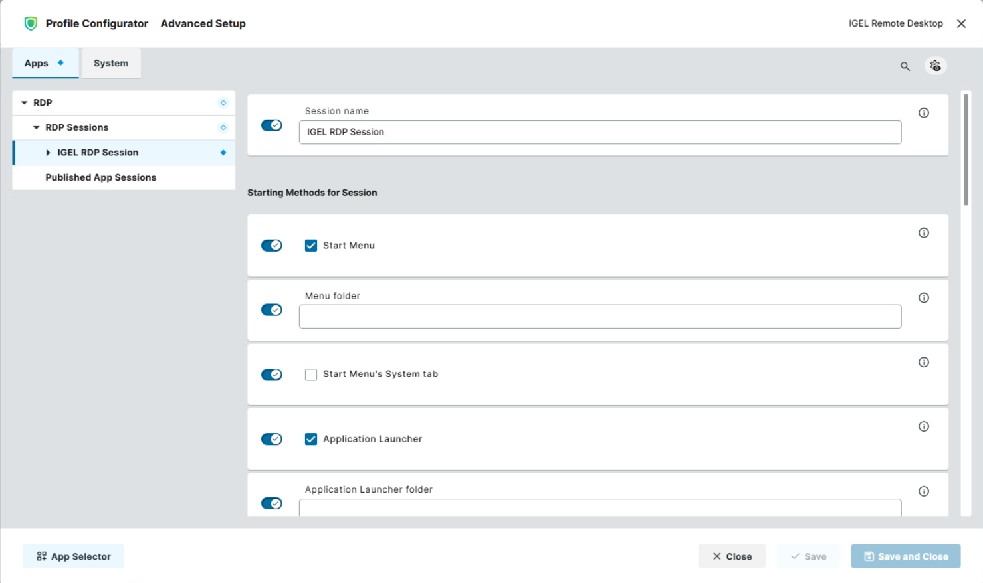Toggle the Application Launcher activation switch

(x=272, y=439)
